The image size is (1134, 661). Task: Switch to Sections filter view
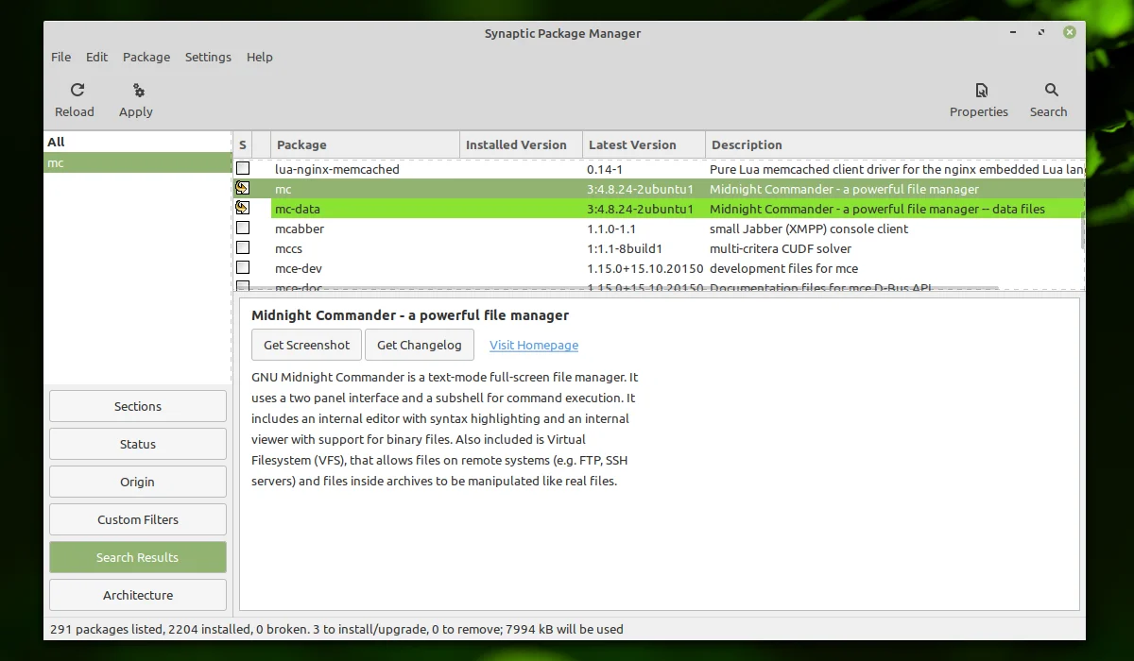tap(138, 406)
